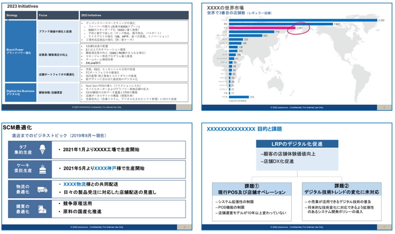Image resolution: width=395 pixels, height=234 pixels.
Task: Click '従業員/顧客満足の向上' focus cell
Action: point(58,55)
